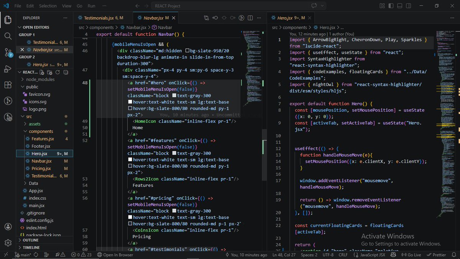Click hover:text-white swatch on line 52

[130, 160]
